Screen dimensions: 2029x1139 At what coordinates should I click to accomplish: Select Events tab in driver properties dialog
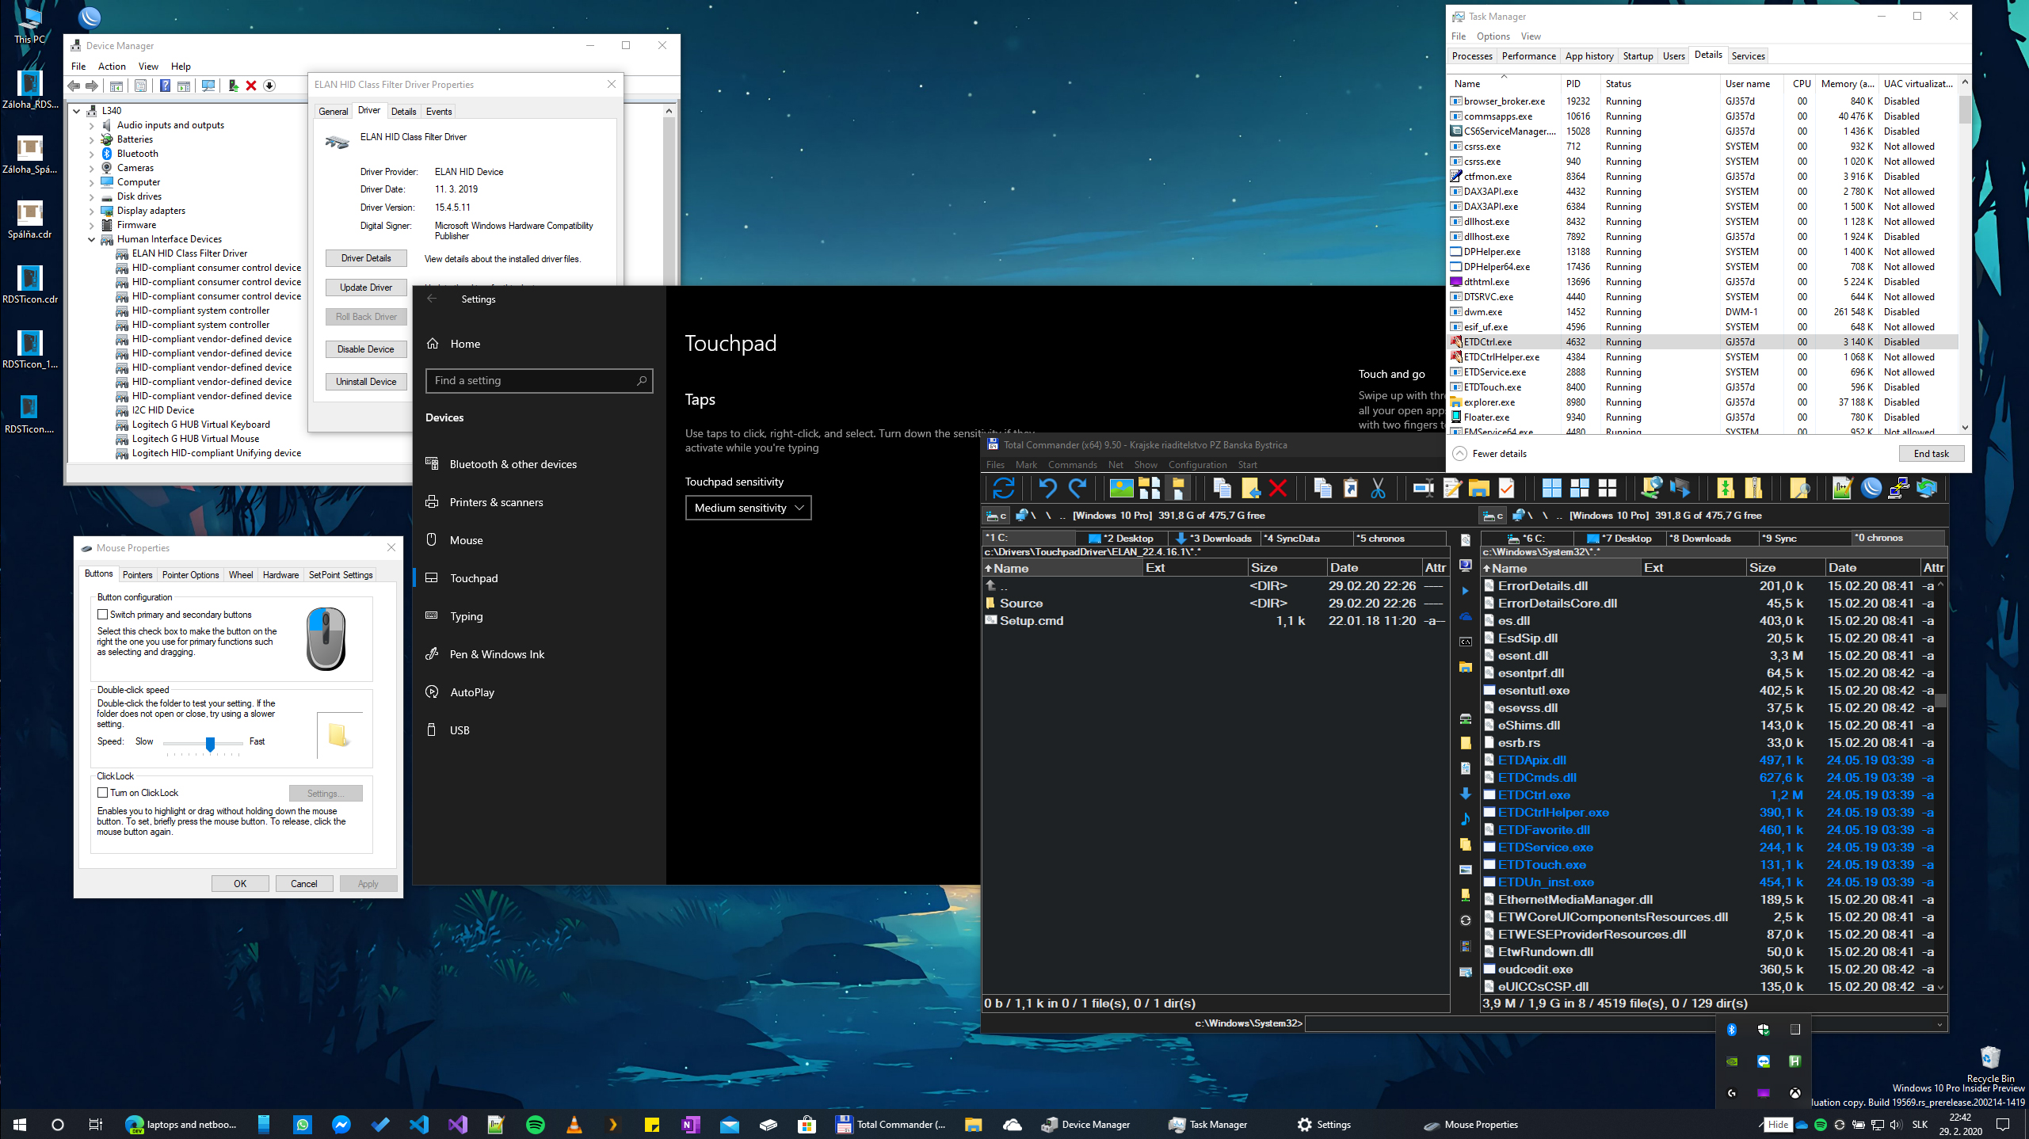point(437,112)
